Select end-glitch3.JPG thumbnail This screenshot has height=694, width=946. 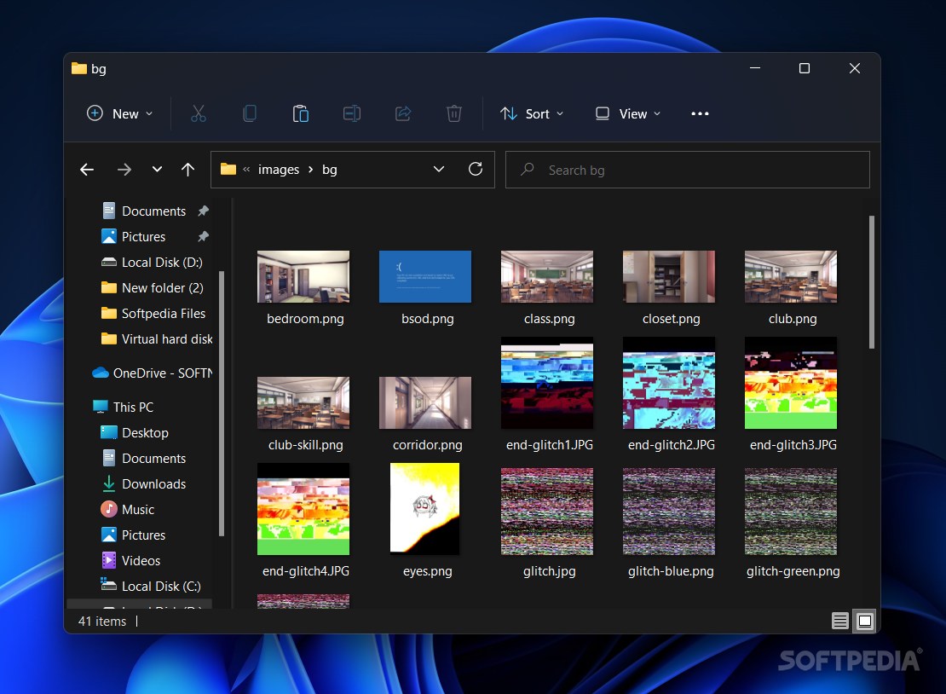click(x=791, y=383)
